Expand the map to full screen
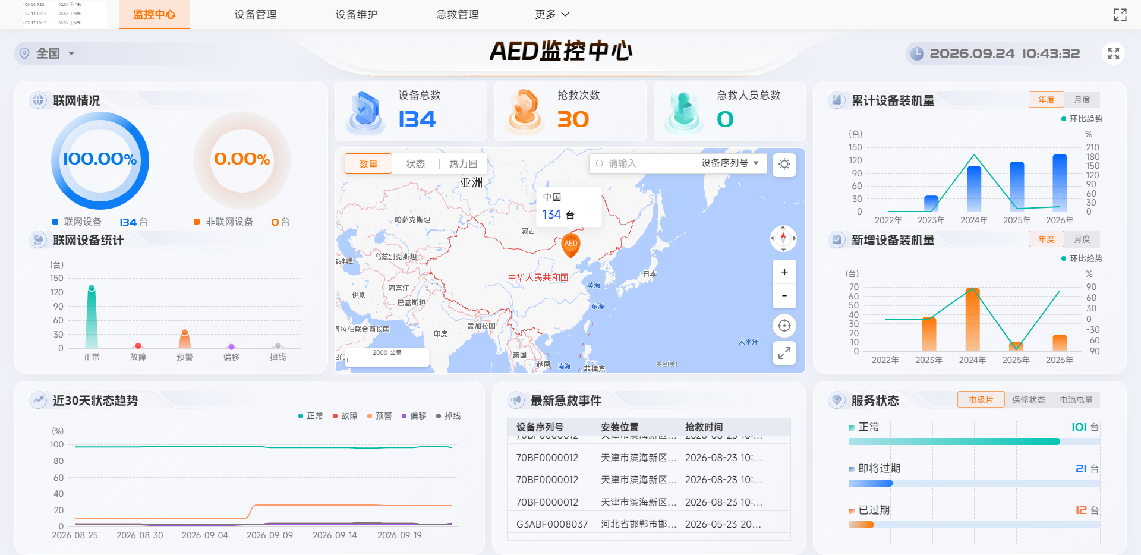Image resolution: width=1141 pixels, height=555 pixels. [x=784, y=353]
